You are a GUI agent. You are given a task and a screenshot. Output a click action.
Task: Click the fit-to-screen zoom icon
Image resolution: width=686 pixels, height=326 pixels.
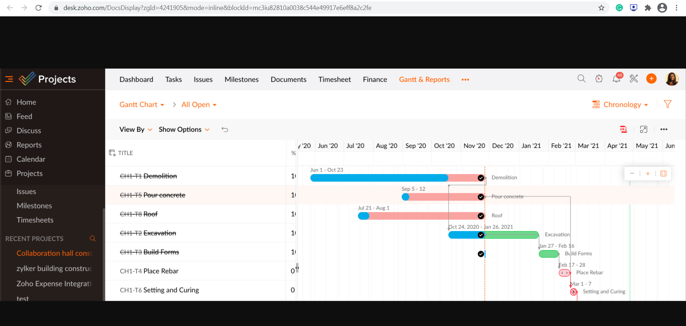(x=663, y=173)
